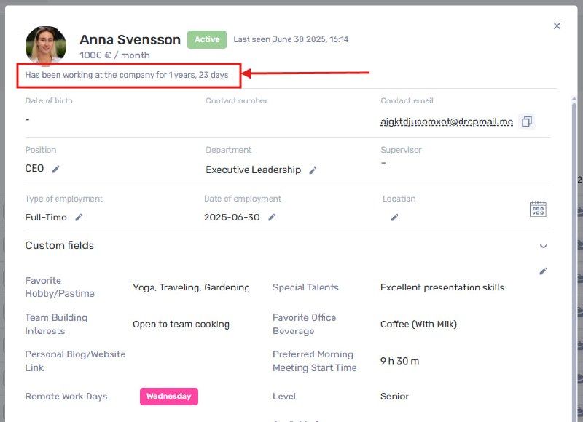
Task: Select the Active status badge
Action: click(207, 39)
